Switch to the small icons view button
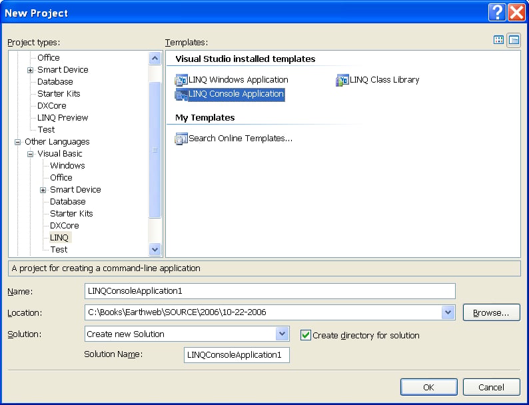Viewport: 529px width, 405px height. (x=514, y=40)
